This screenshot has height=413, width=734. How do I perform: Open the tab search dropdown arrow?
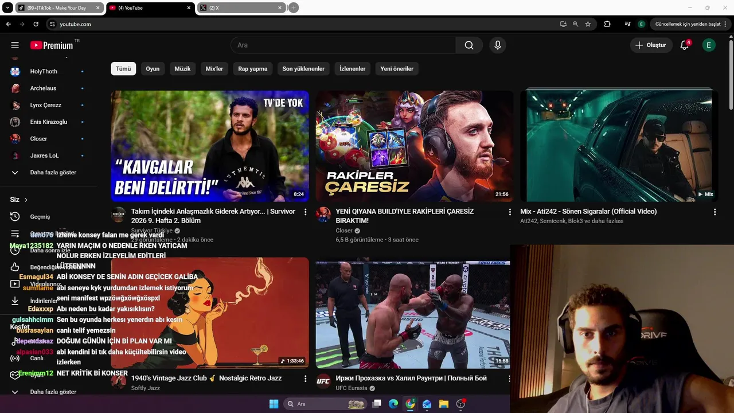tap(7, 8)
